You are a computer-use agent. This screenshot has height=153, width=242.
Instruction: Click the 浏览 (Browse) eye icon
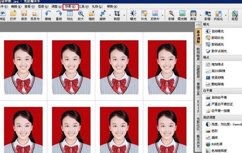(2, 14)
